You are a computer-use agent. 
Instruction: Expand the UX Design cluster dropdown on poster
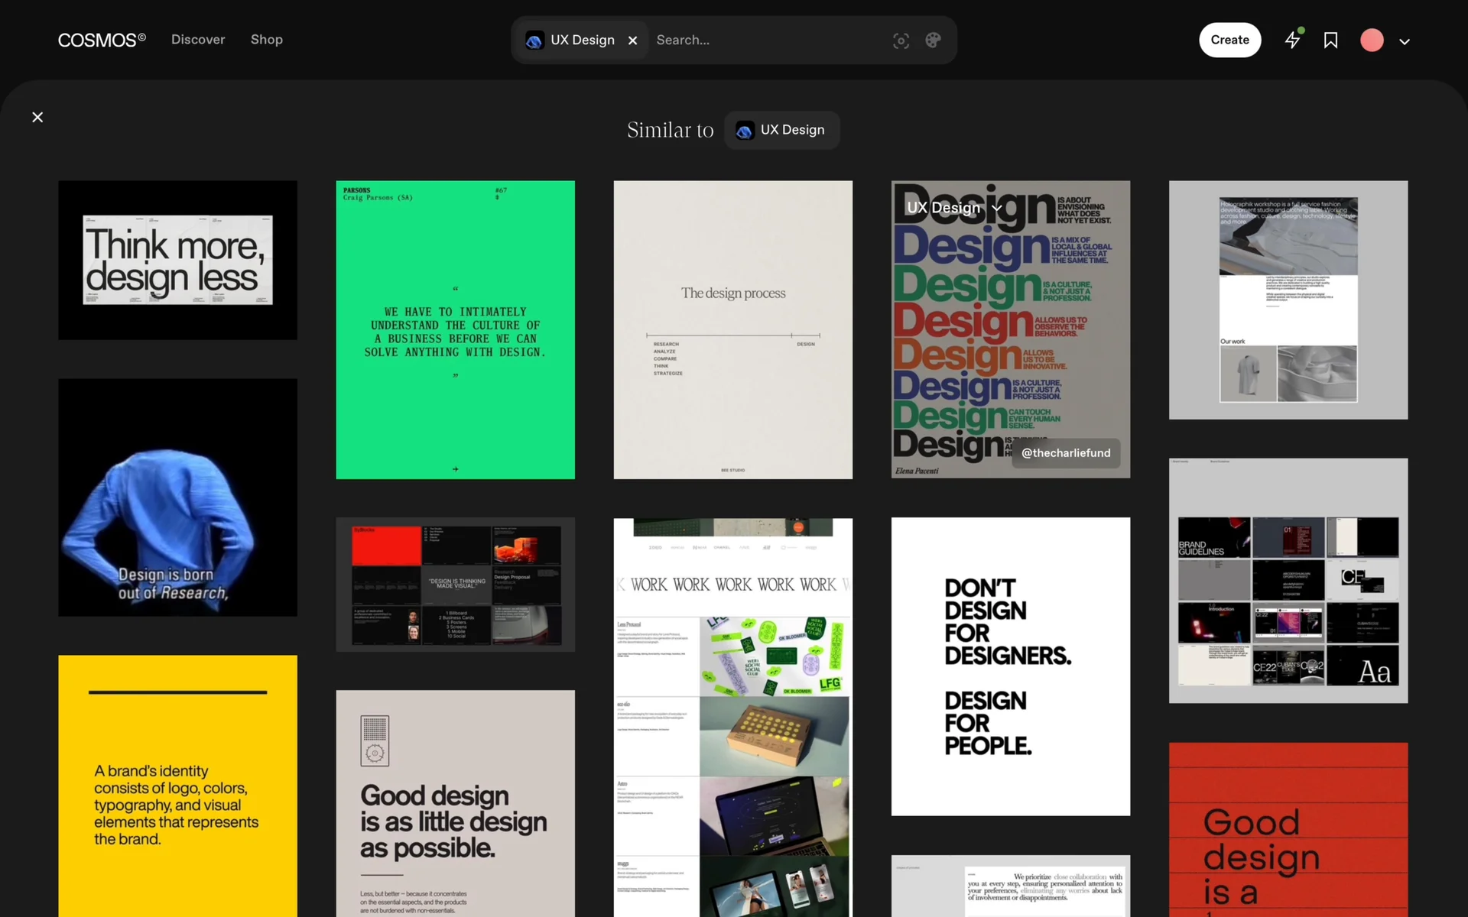[997, 208]
